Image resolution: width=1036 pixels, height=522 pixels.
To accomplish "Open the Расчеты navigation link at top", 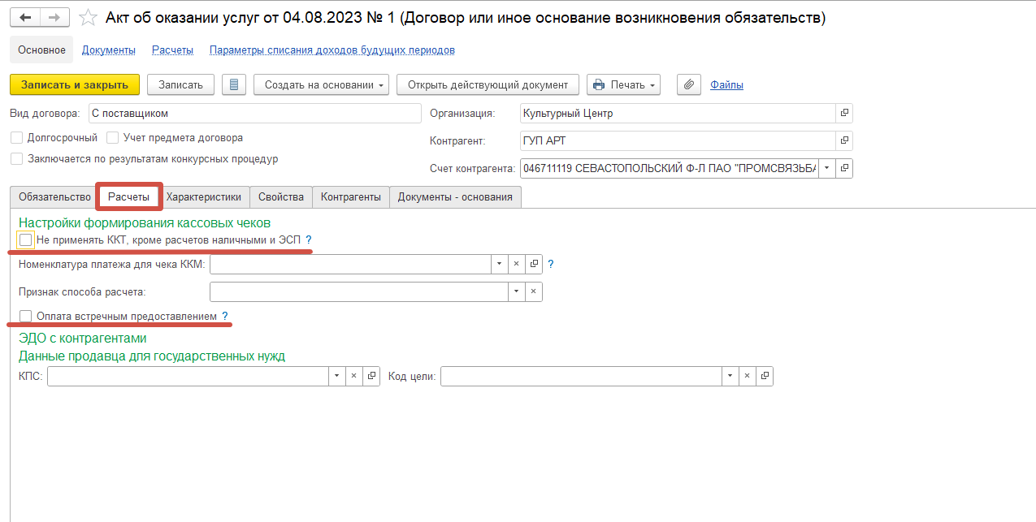I will (172, 50).
